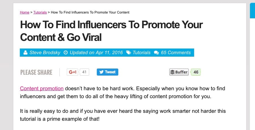The width and height of the screenshot is (255, 130).
Task: Click the Updated on Apr 11, 2016 date
Action: [96, 52]
